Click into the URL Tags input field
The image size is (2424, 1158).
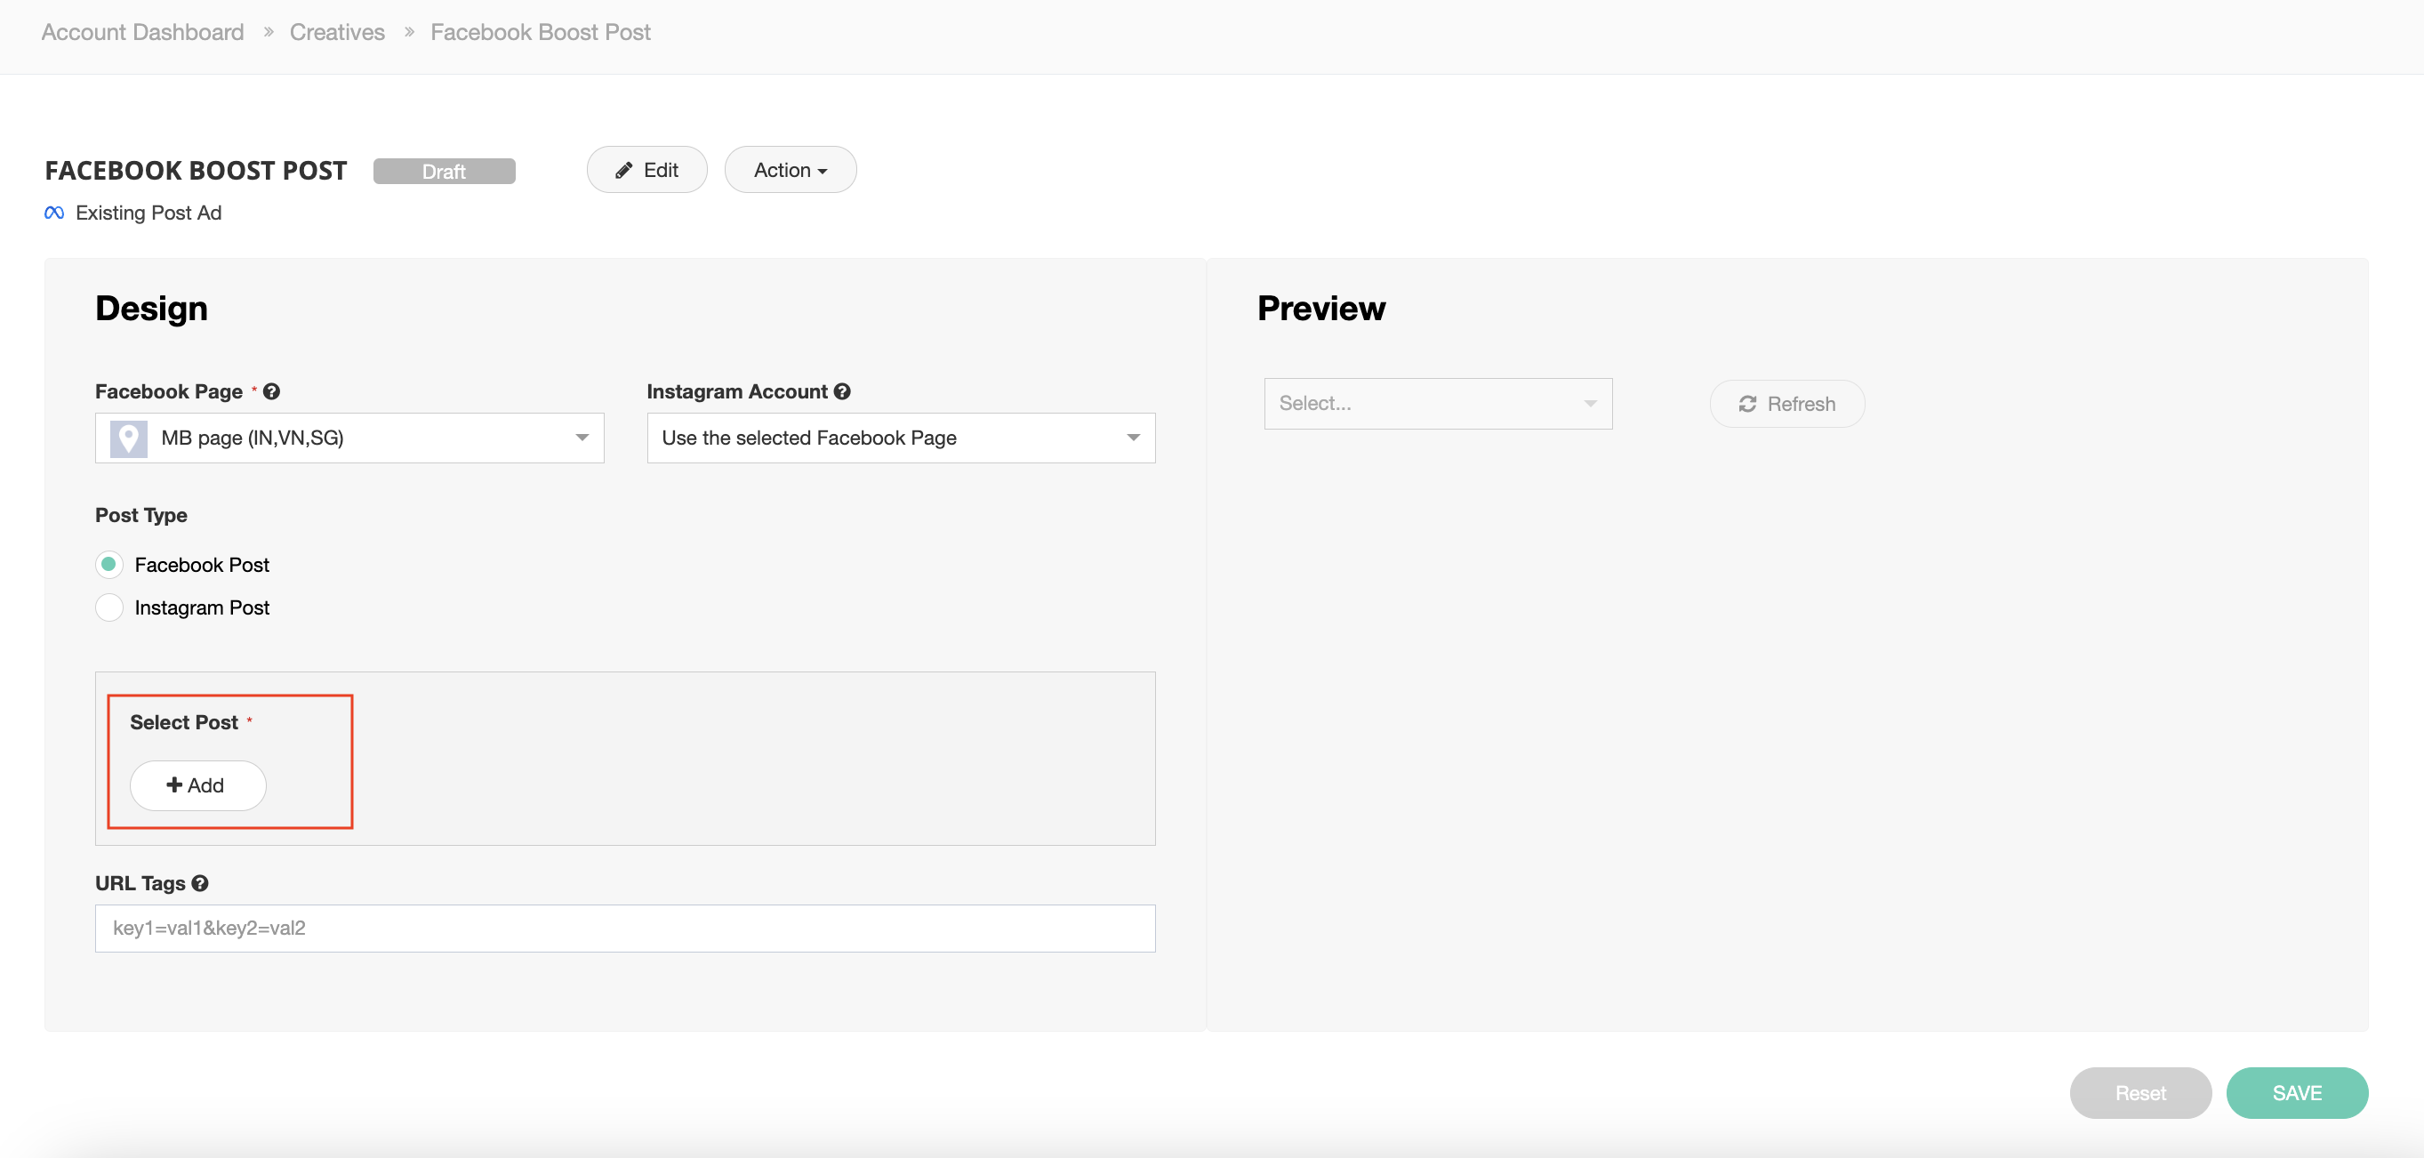[x=625, y=929]
